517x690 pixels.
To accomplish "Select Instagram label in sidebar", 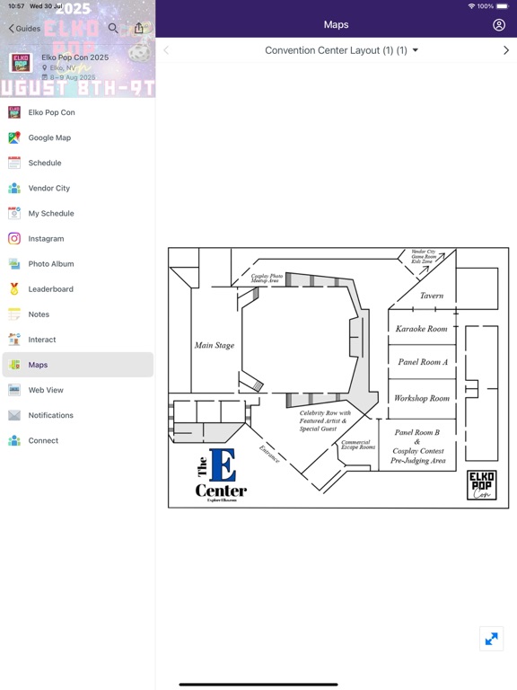I will click(46, 238).
